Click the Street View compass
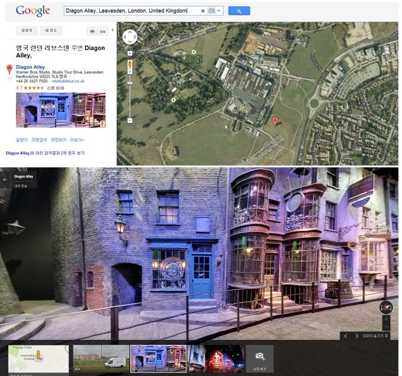The height and width of the screenshot is (376, 402). coord(386,307)
